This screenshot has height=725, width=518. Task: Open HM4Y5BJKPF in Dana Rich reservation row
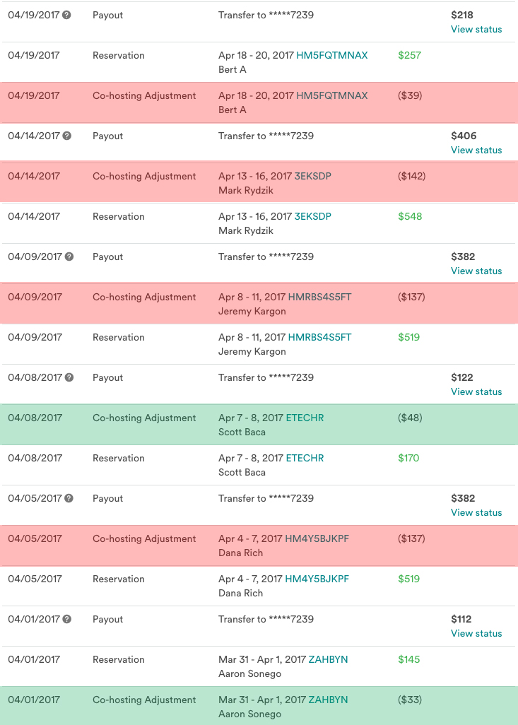tap(317, 579)
